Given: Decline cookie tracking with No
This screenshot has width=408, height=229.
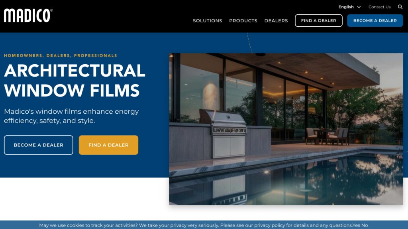Looking at the screenshot, I should tap(365, 225).
